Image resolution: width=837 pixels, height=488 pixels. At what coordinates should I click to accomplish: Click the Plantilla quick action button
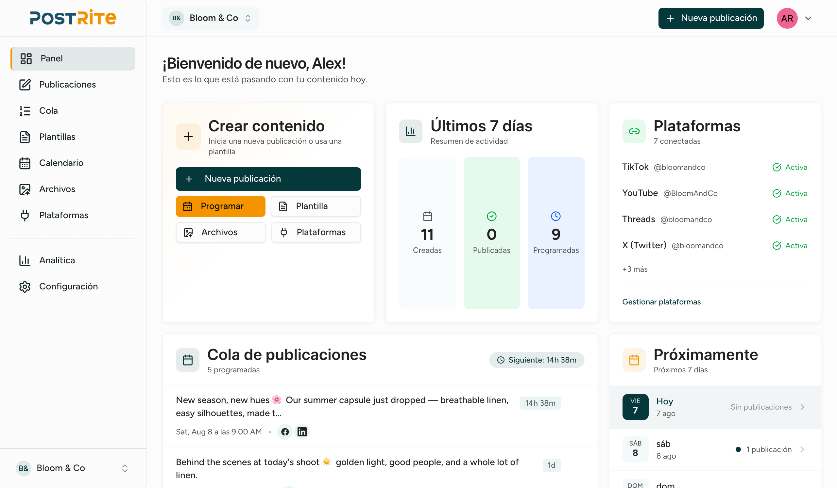316,206
